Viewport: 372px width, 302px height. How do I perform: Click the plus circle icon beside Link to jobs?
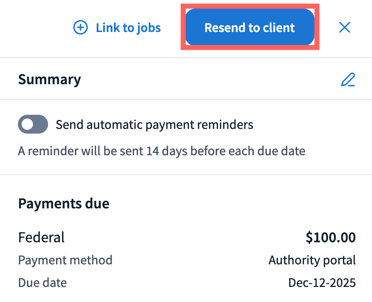coord(81,28)
